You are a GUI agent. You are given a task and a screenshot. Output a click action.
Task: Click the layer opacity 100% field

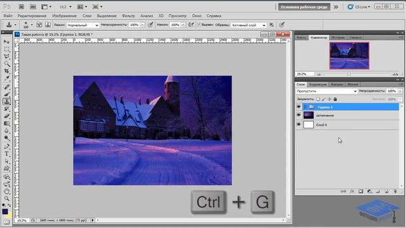pyautogui.click(x=392, y=91)
